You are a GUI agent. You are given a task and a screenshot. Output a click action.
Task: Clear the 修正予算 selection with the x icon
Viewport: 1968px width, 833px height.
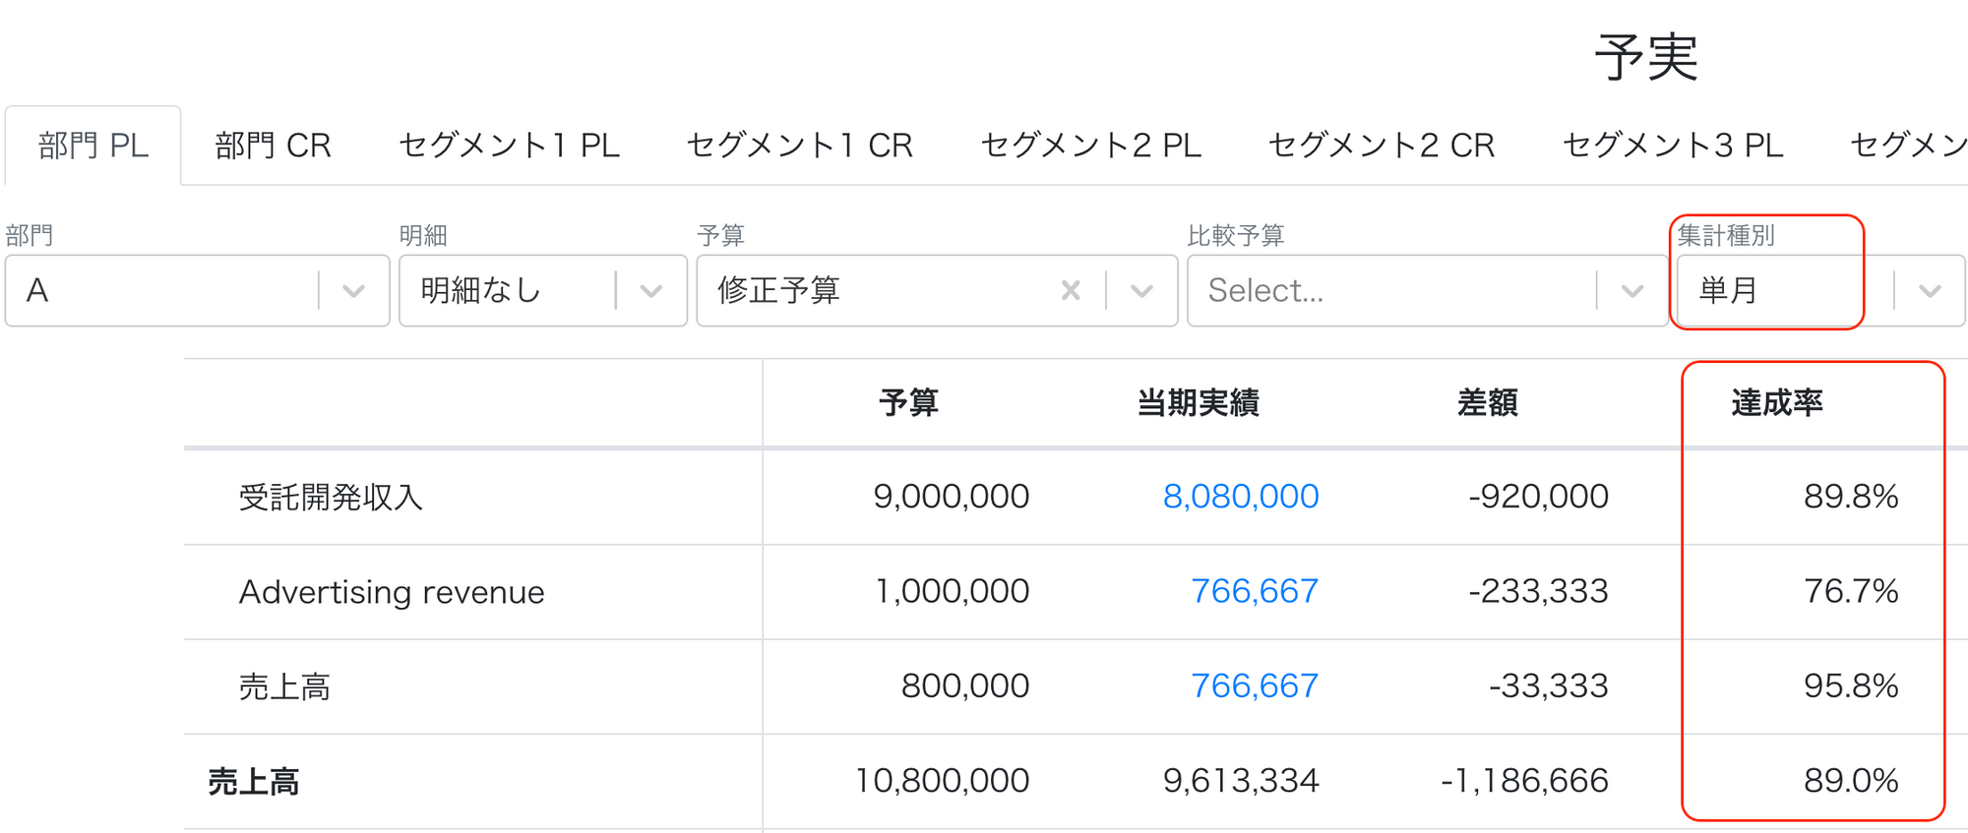coord(1071,290)
